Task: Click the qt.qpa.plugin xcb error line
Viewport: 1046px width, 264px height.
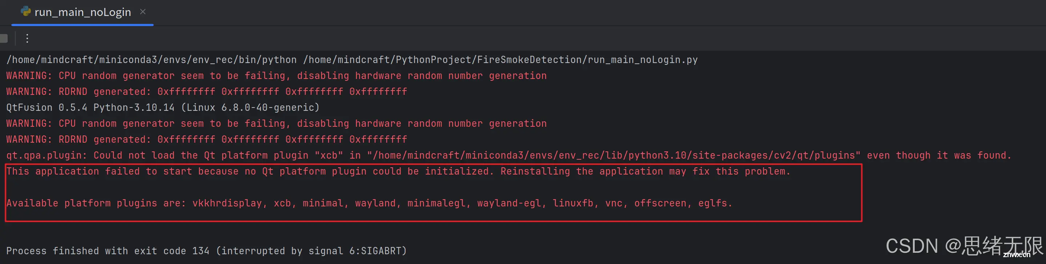Action: (x=508, y=155)
